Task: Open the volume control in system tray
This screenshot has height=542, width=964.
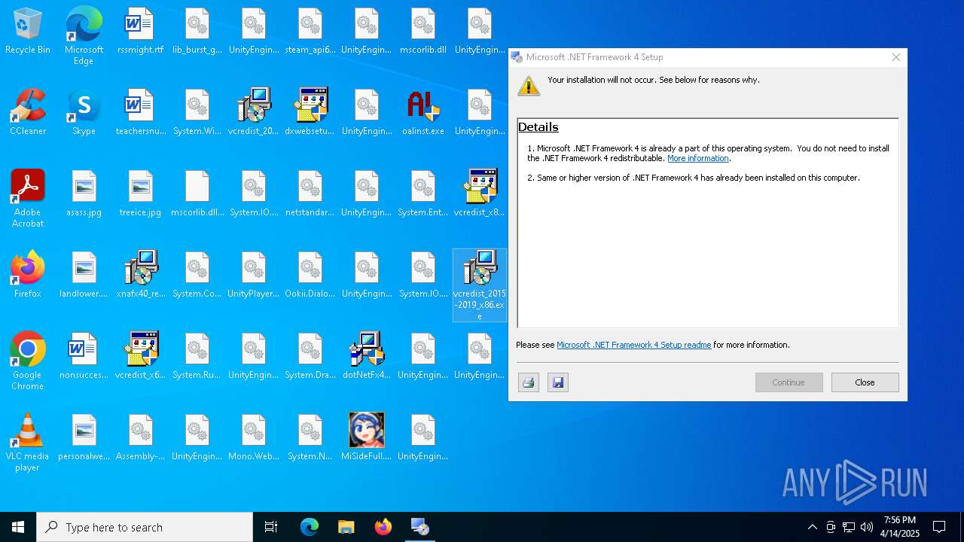Action: [x=867, y=527]
